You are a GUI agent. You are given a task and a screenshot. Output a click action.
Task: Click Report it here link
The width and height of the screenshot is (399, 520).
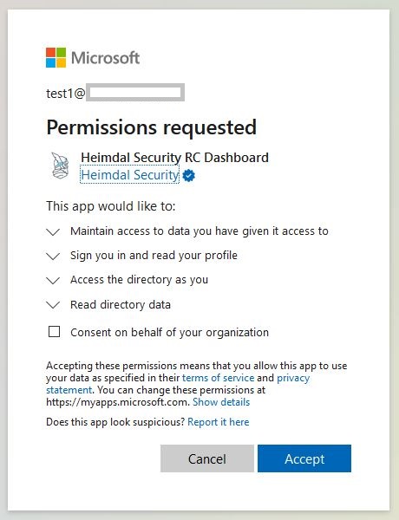tap(218, 422)
